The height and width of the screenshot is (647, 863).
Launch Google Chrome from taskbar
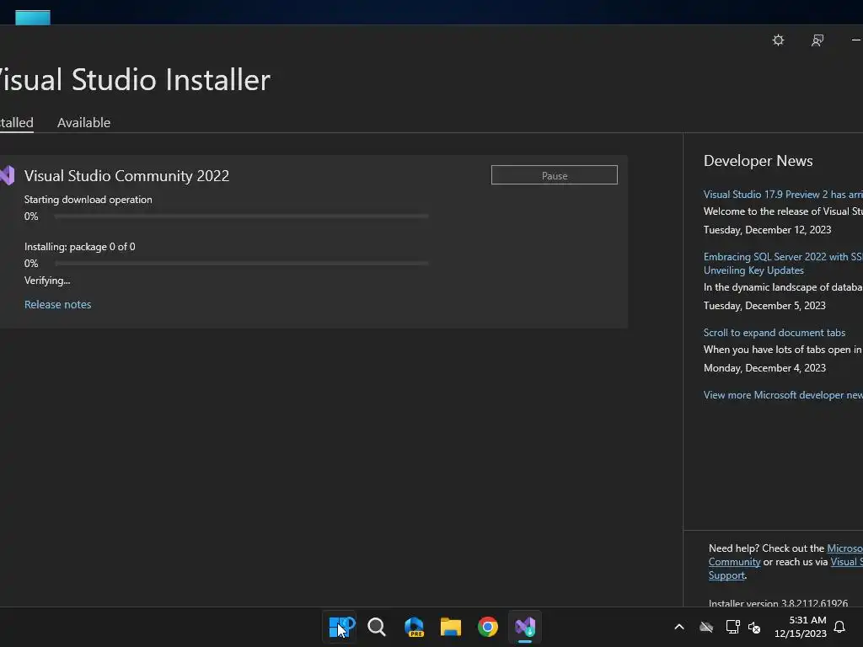(x=488, y=627)
